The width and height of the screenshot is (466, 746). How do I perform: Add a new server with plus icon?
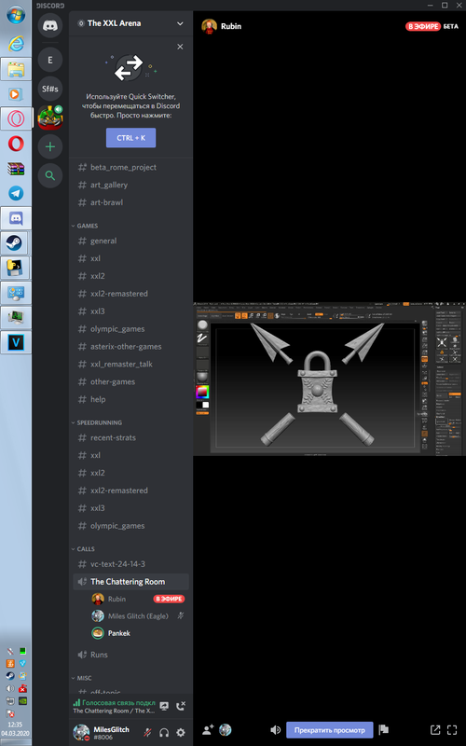click(50, 146)
